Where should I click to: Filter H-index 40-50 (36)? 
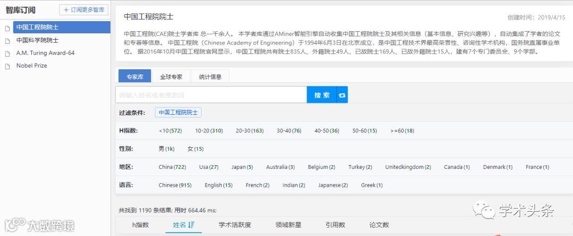(327, 131)
